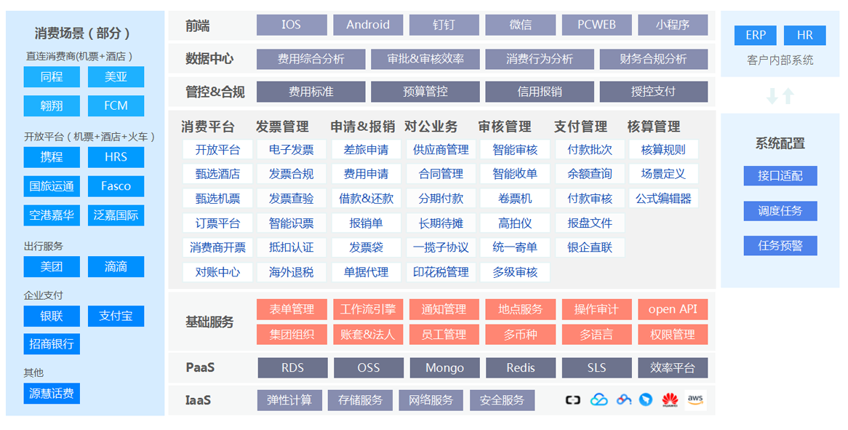
Task: Click the 权限管理 service box
Action: (x=673, y=334)
